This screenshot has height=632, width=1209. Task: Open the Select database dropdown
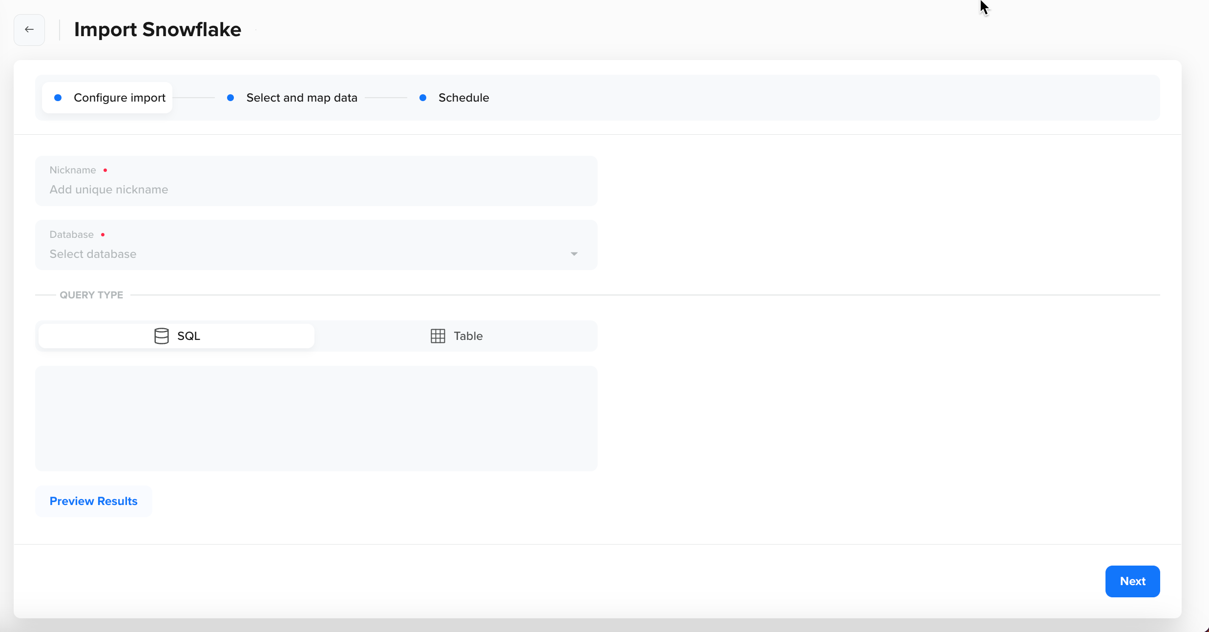pos(316,254)
